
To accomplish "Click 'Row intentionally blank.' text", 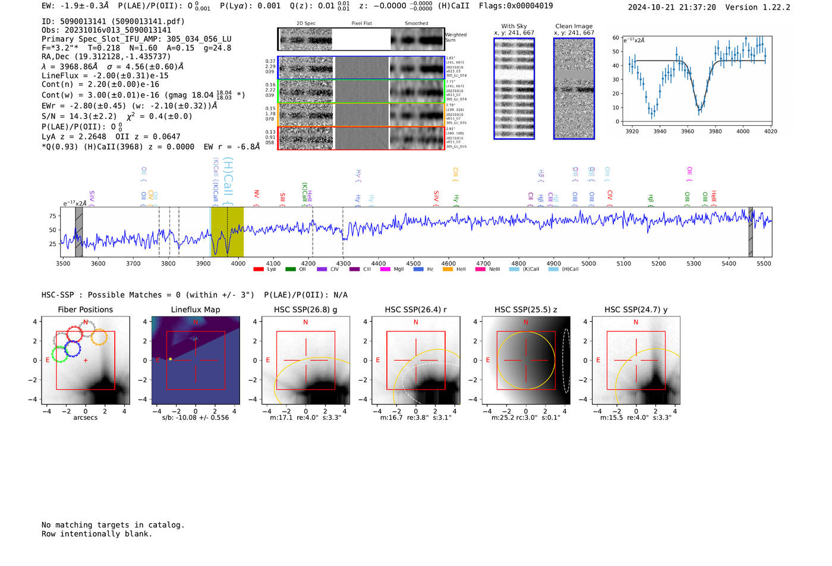I will [x=97, y=534].
